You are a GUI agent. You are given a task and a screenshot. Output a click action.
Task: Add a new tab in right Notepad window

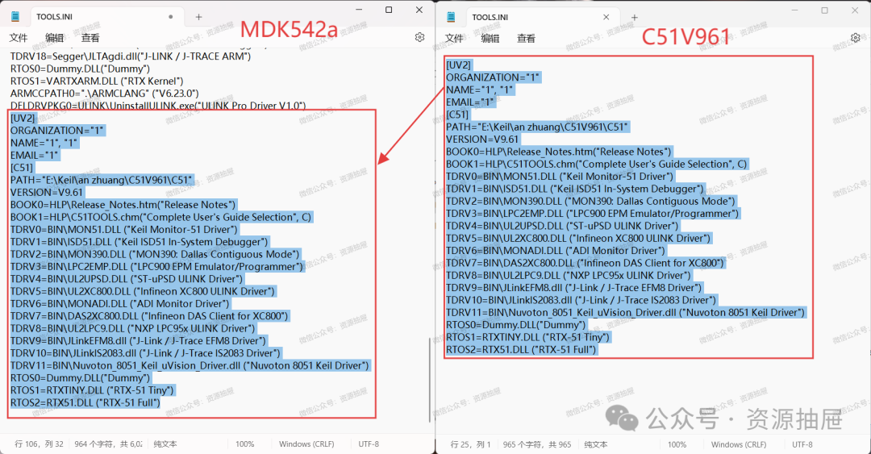coord(635,18)
